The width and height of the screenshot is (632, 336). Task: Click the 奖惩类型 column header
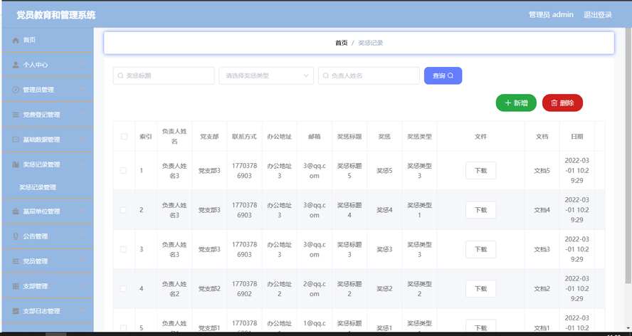click(419, 137)
